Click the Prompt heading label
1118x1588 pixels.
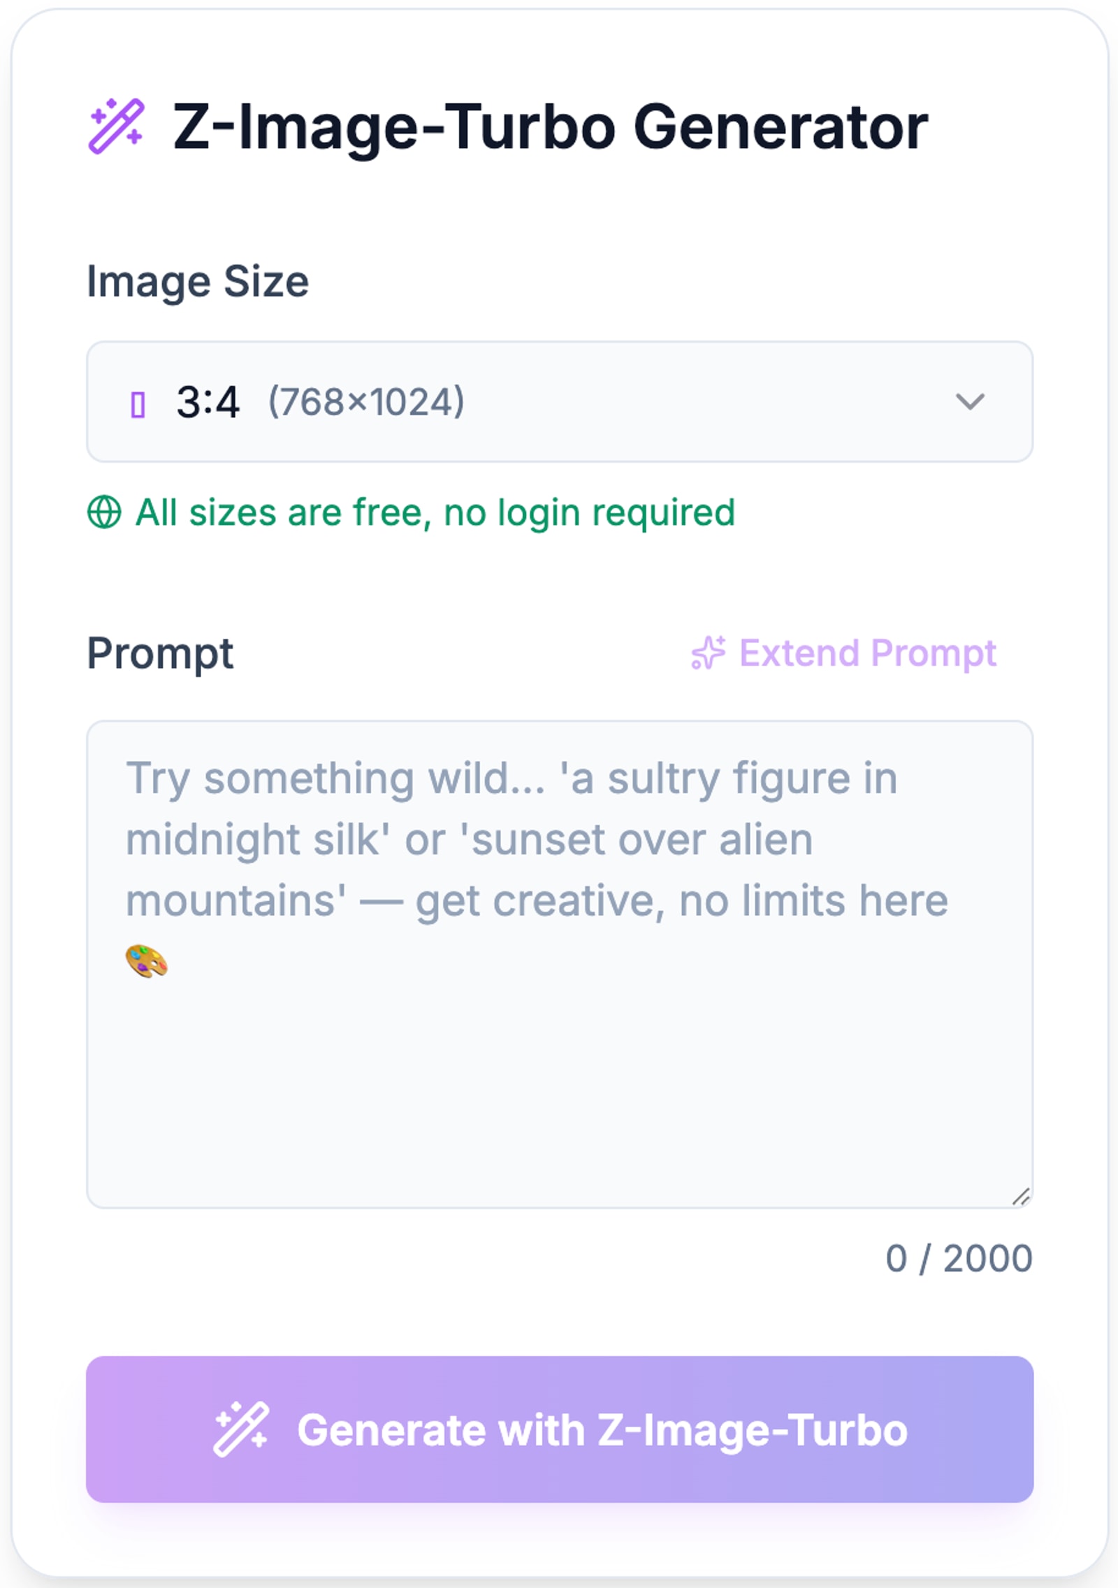tap(160, 654)
